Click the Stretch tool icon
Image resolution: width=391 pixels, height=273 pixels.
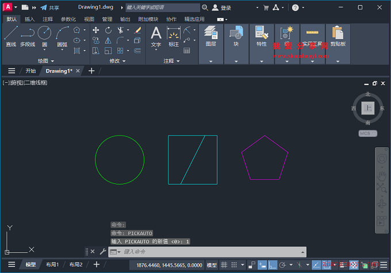point(96,51)
